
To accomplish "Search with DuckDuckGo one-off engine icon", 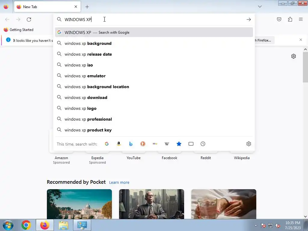I will pos(143,144).
